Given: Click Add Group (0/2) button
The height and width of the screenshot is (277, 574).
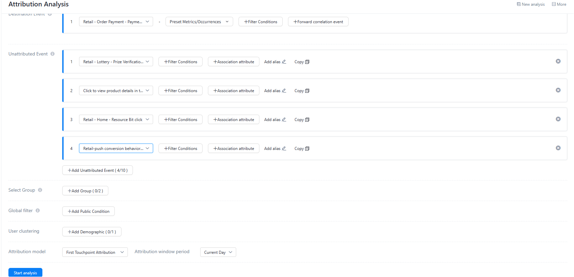Looking at the screenshot, I should tap(85, 191).
